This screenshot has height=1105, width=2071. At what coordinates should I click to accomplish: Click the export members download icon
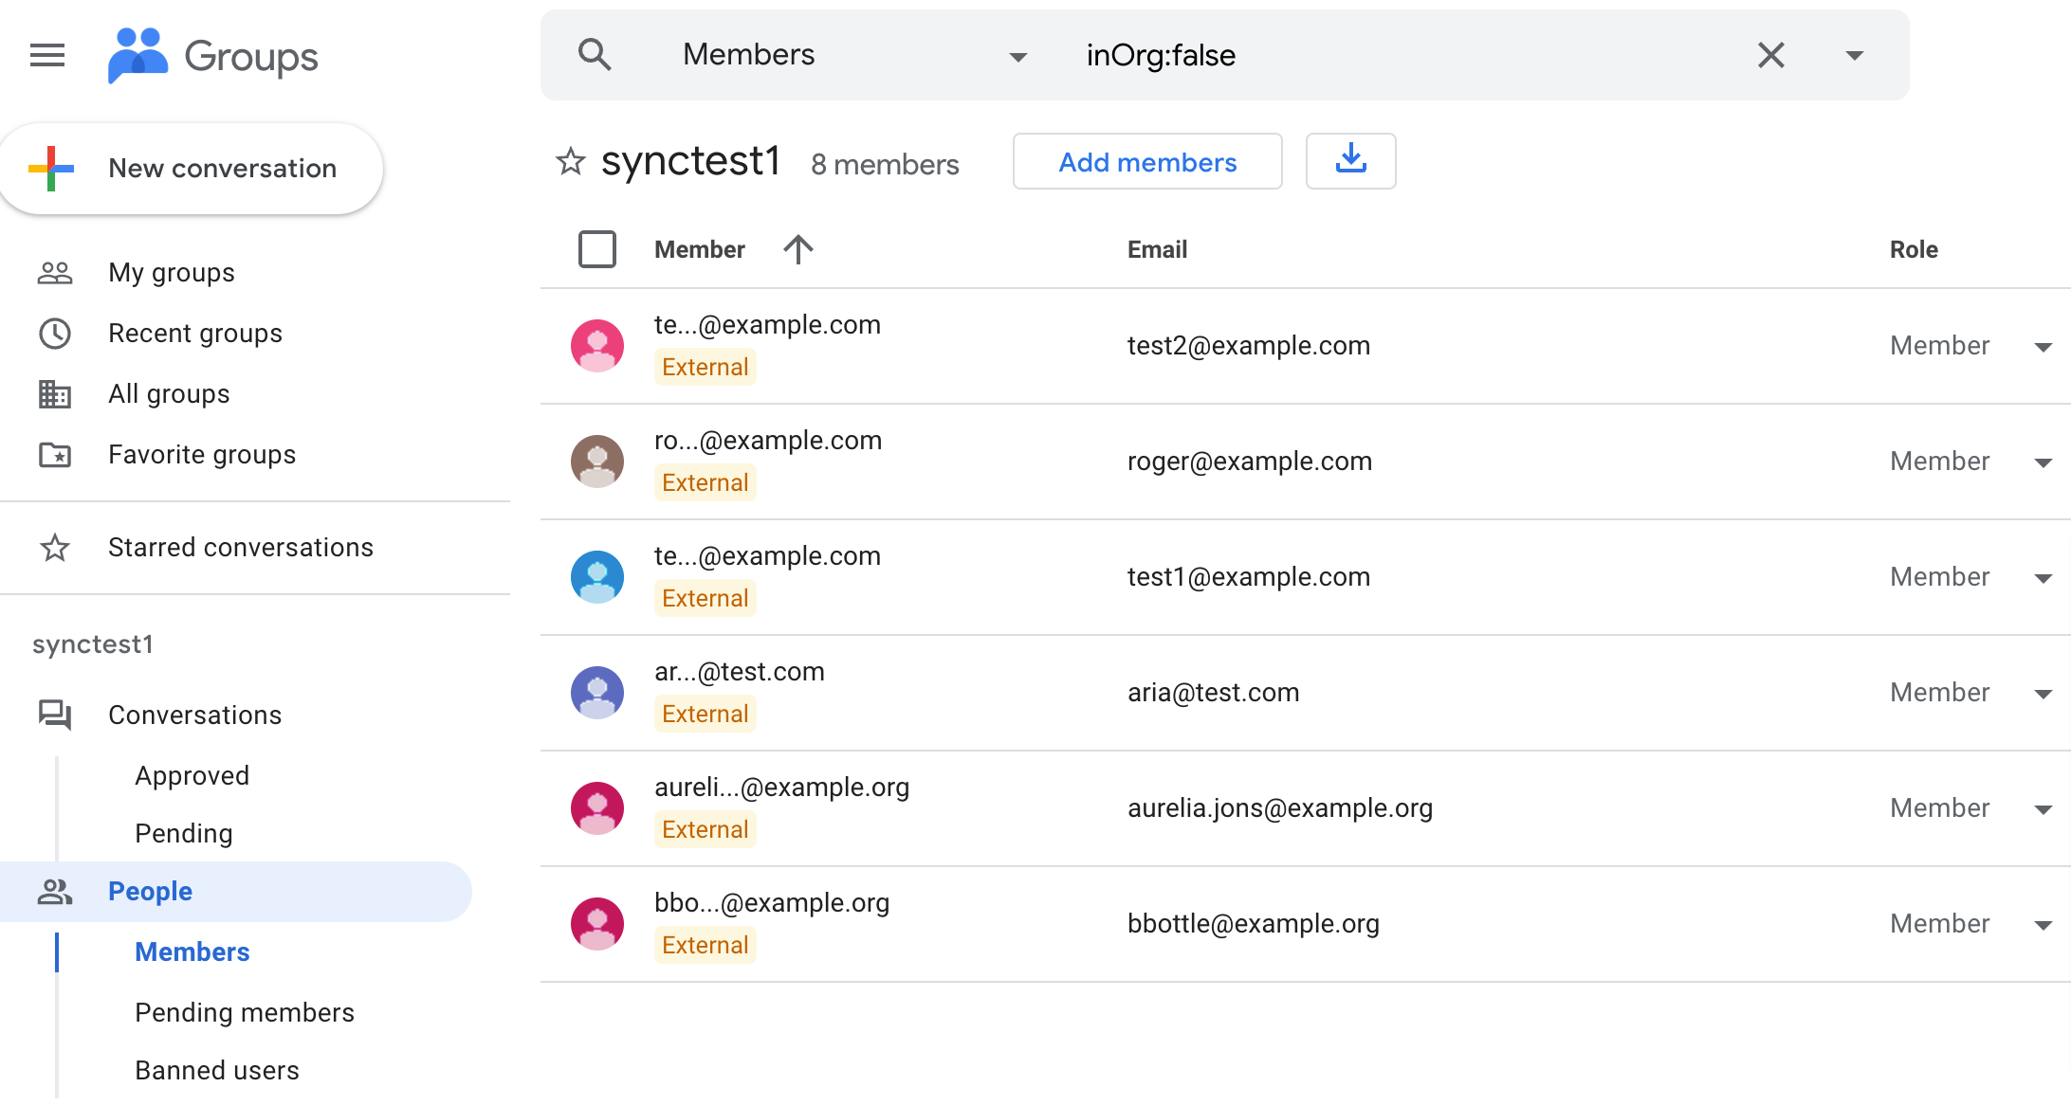[1350, 161]
